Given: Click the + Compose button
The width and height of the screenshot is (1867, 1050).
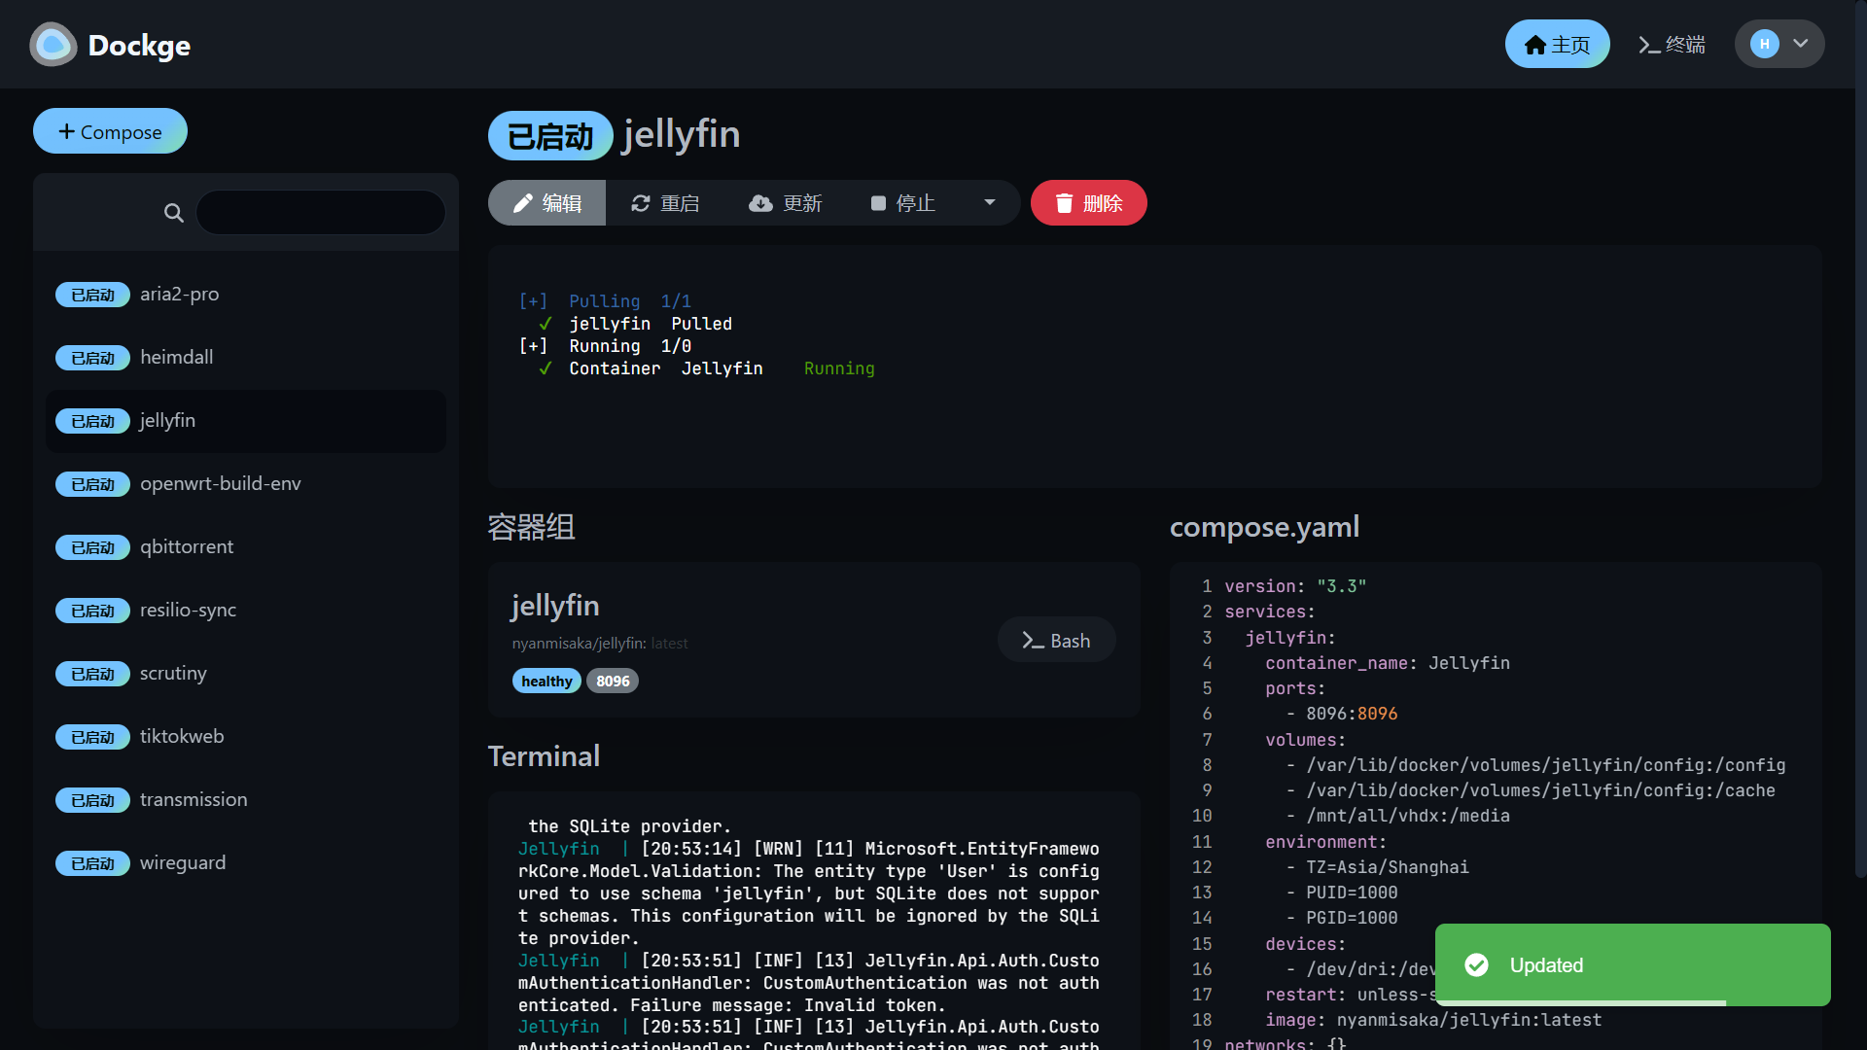Looking at the screenshot, I should 110,131.
